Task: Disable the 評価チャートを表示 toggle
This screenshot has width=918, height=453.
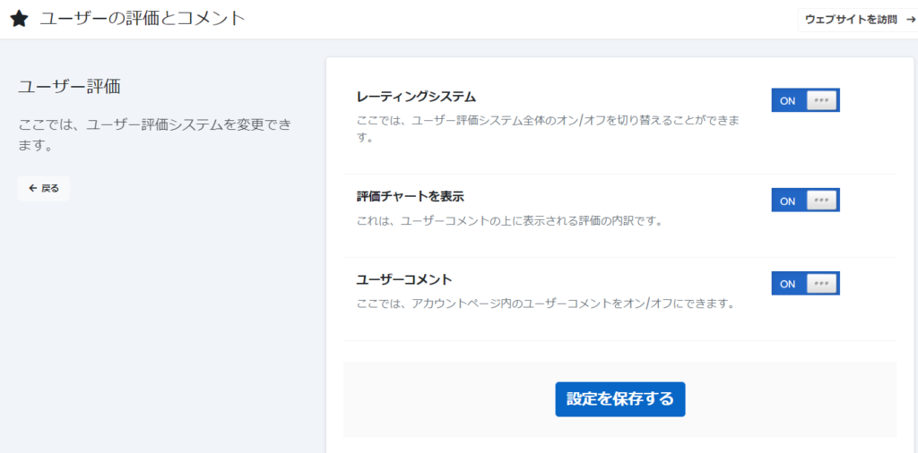Action: tap(805, 201)
